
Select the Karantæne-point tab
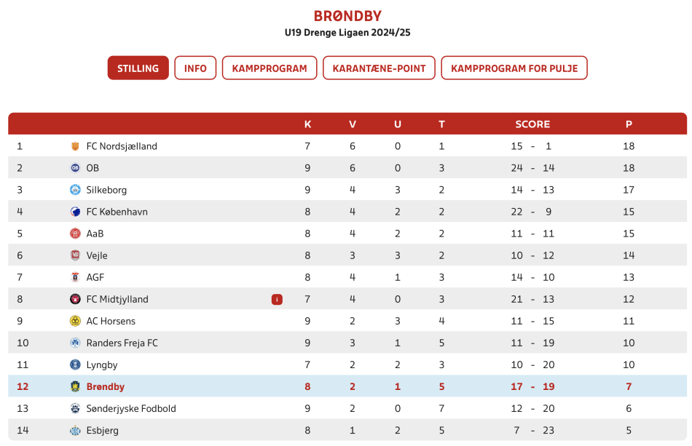pyautogui.click(x=379, y=68)
